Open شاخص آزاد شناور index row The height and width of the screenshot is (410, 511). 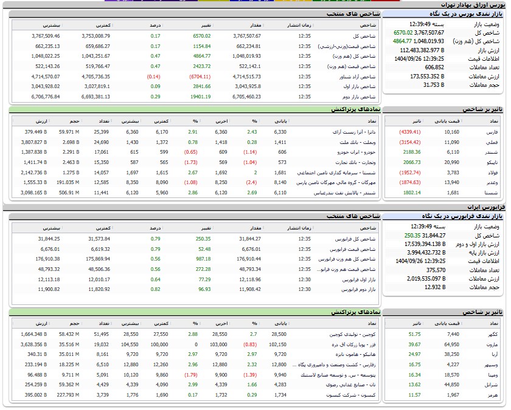click(x=360, y=77)
